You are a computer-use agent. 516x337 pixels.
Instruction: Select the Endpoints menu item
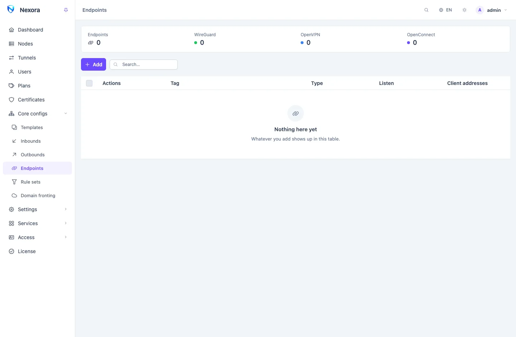[x=37, y=168]
